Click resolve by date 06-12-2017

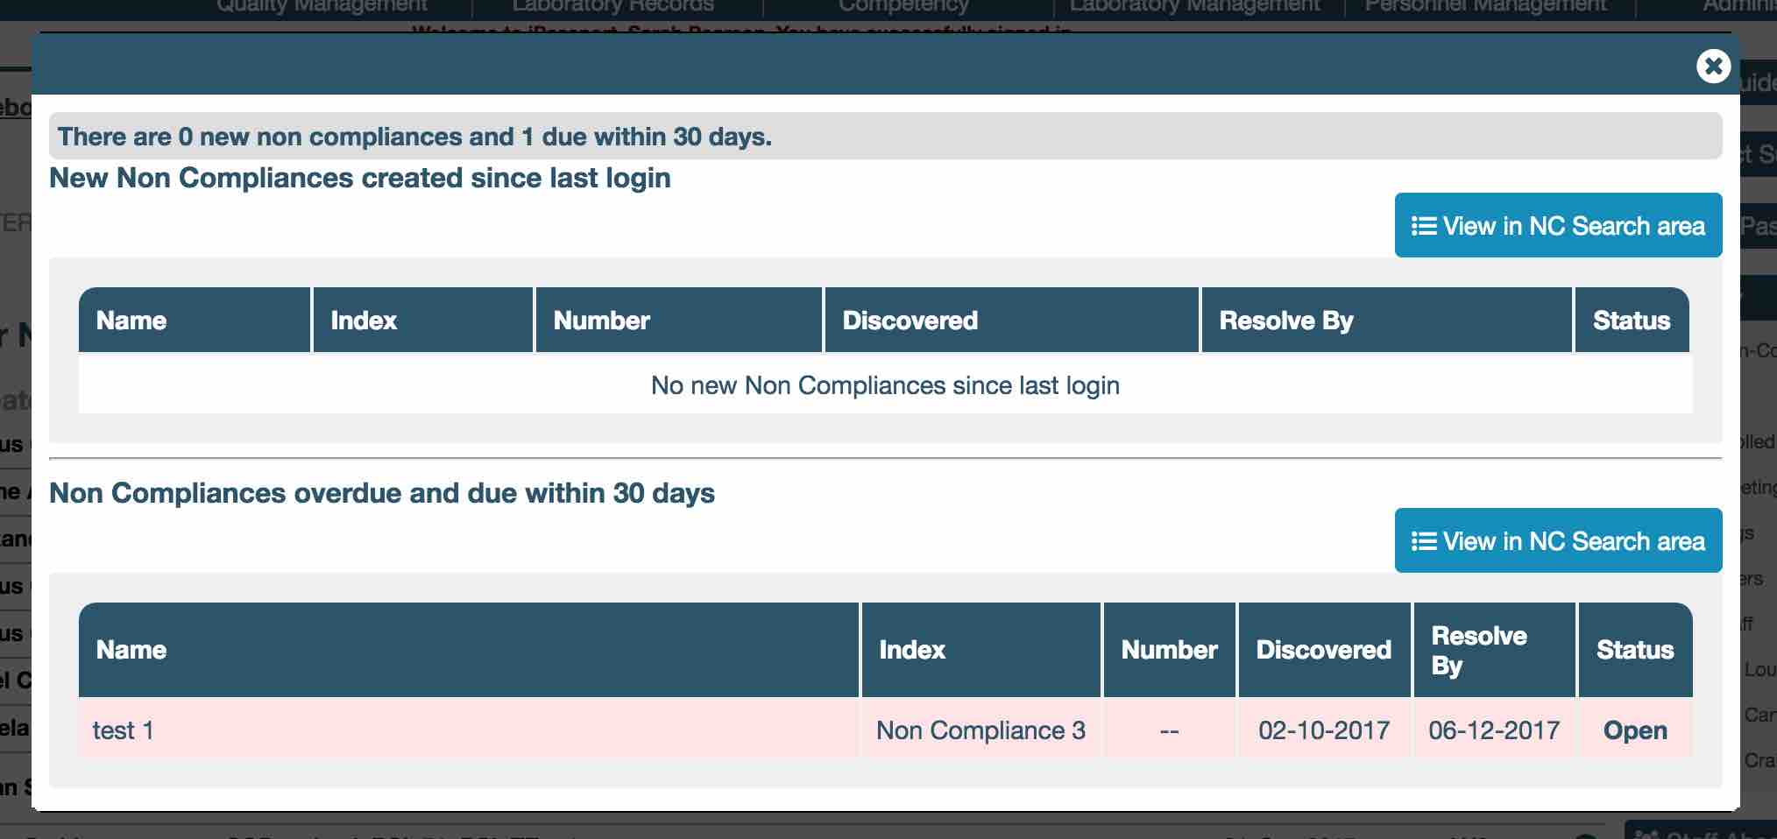click(x=1494, y=730)
